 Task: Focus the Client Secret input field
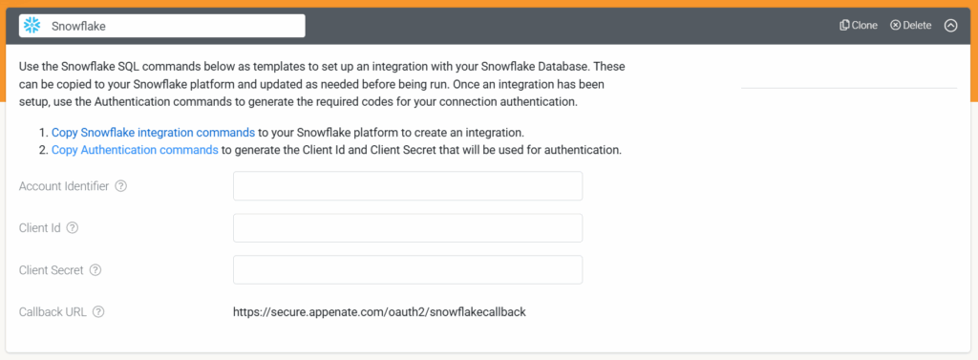tap(408, 269)
